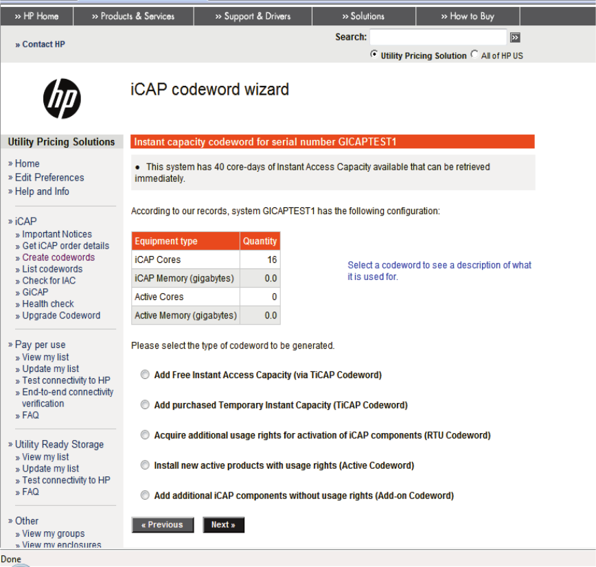Choose Add Free Instant Access Capacity option

(145, 375)
